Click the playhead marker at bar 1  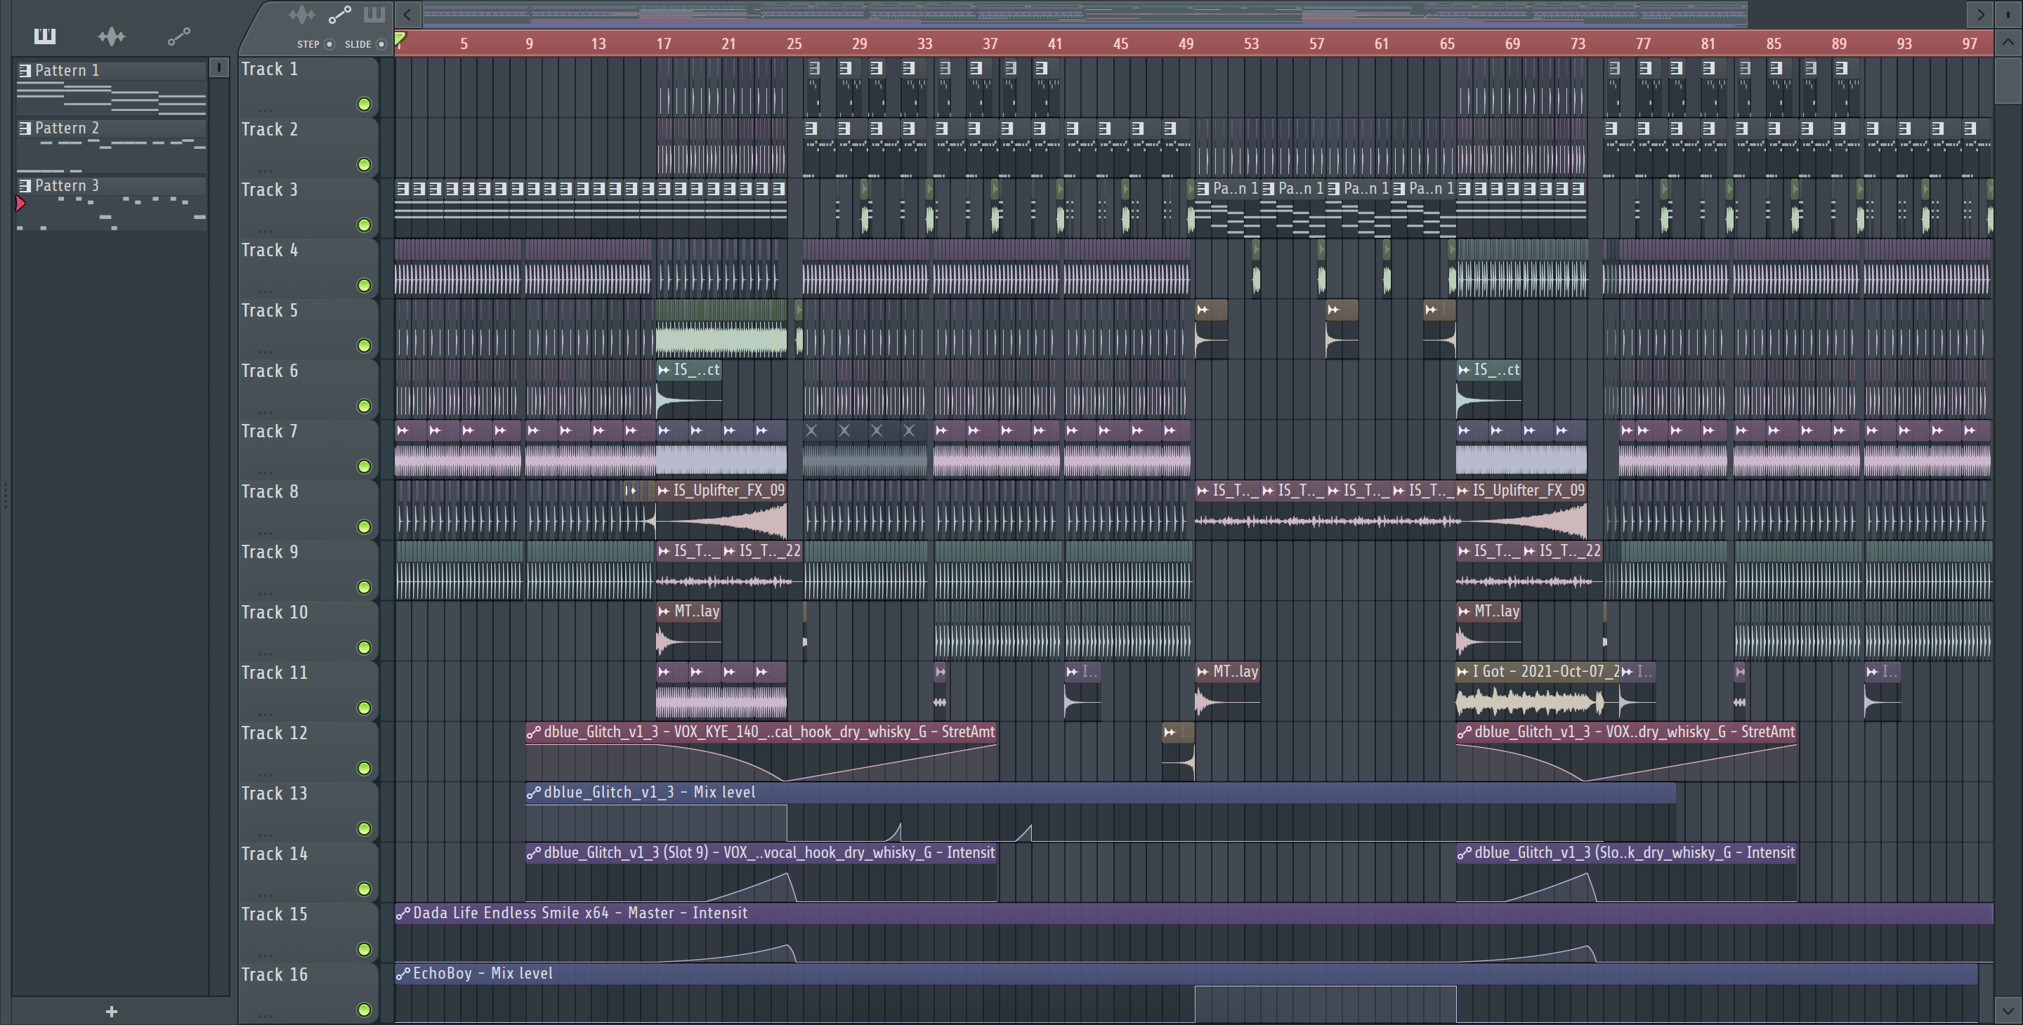[400, 39]
